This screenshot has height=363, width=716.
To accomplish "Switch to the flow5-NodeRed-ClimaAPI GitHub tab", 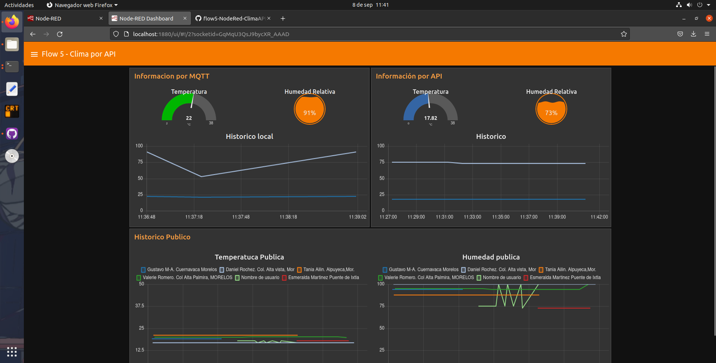I will coord(231,18).
